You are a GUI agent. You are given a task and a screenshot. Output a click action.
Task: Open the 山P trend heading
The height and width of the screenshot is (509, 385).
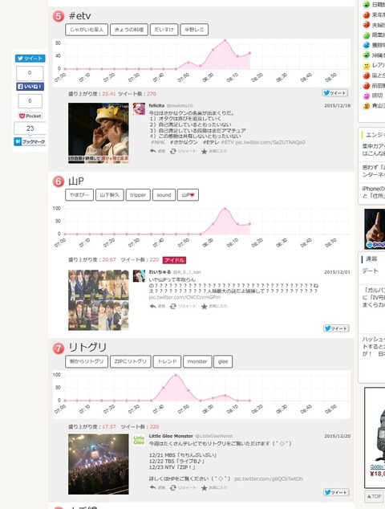pos(76,181)
